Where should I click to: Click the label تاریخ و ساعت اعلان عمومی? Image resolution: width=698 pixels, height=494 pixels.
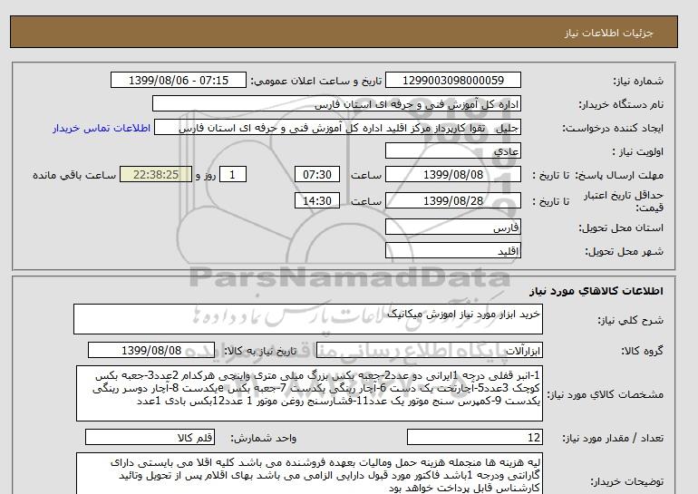[x=316, y=81]
